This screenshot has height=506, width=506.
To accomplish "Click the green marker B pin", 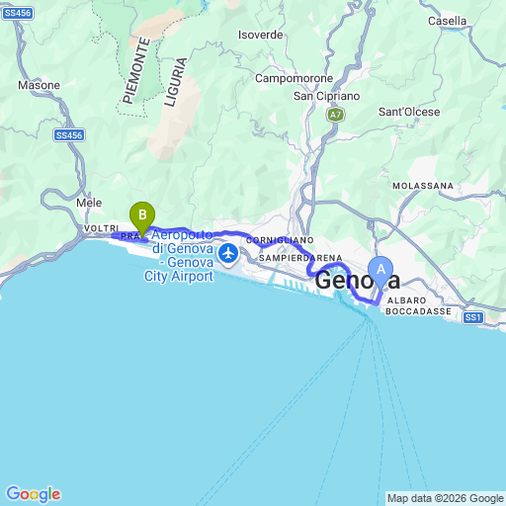I will tap(142, 218).
